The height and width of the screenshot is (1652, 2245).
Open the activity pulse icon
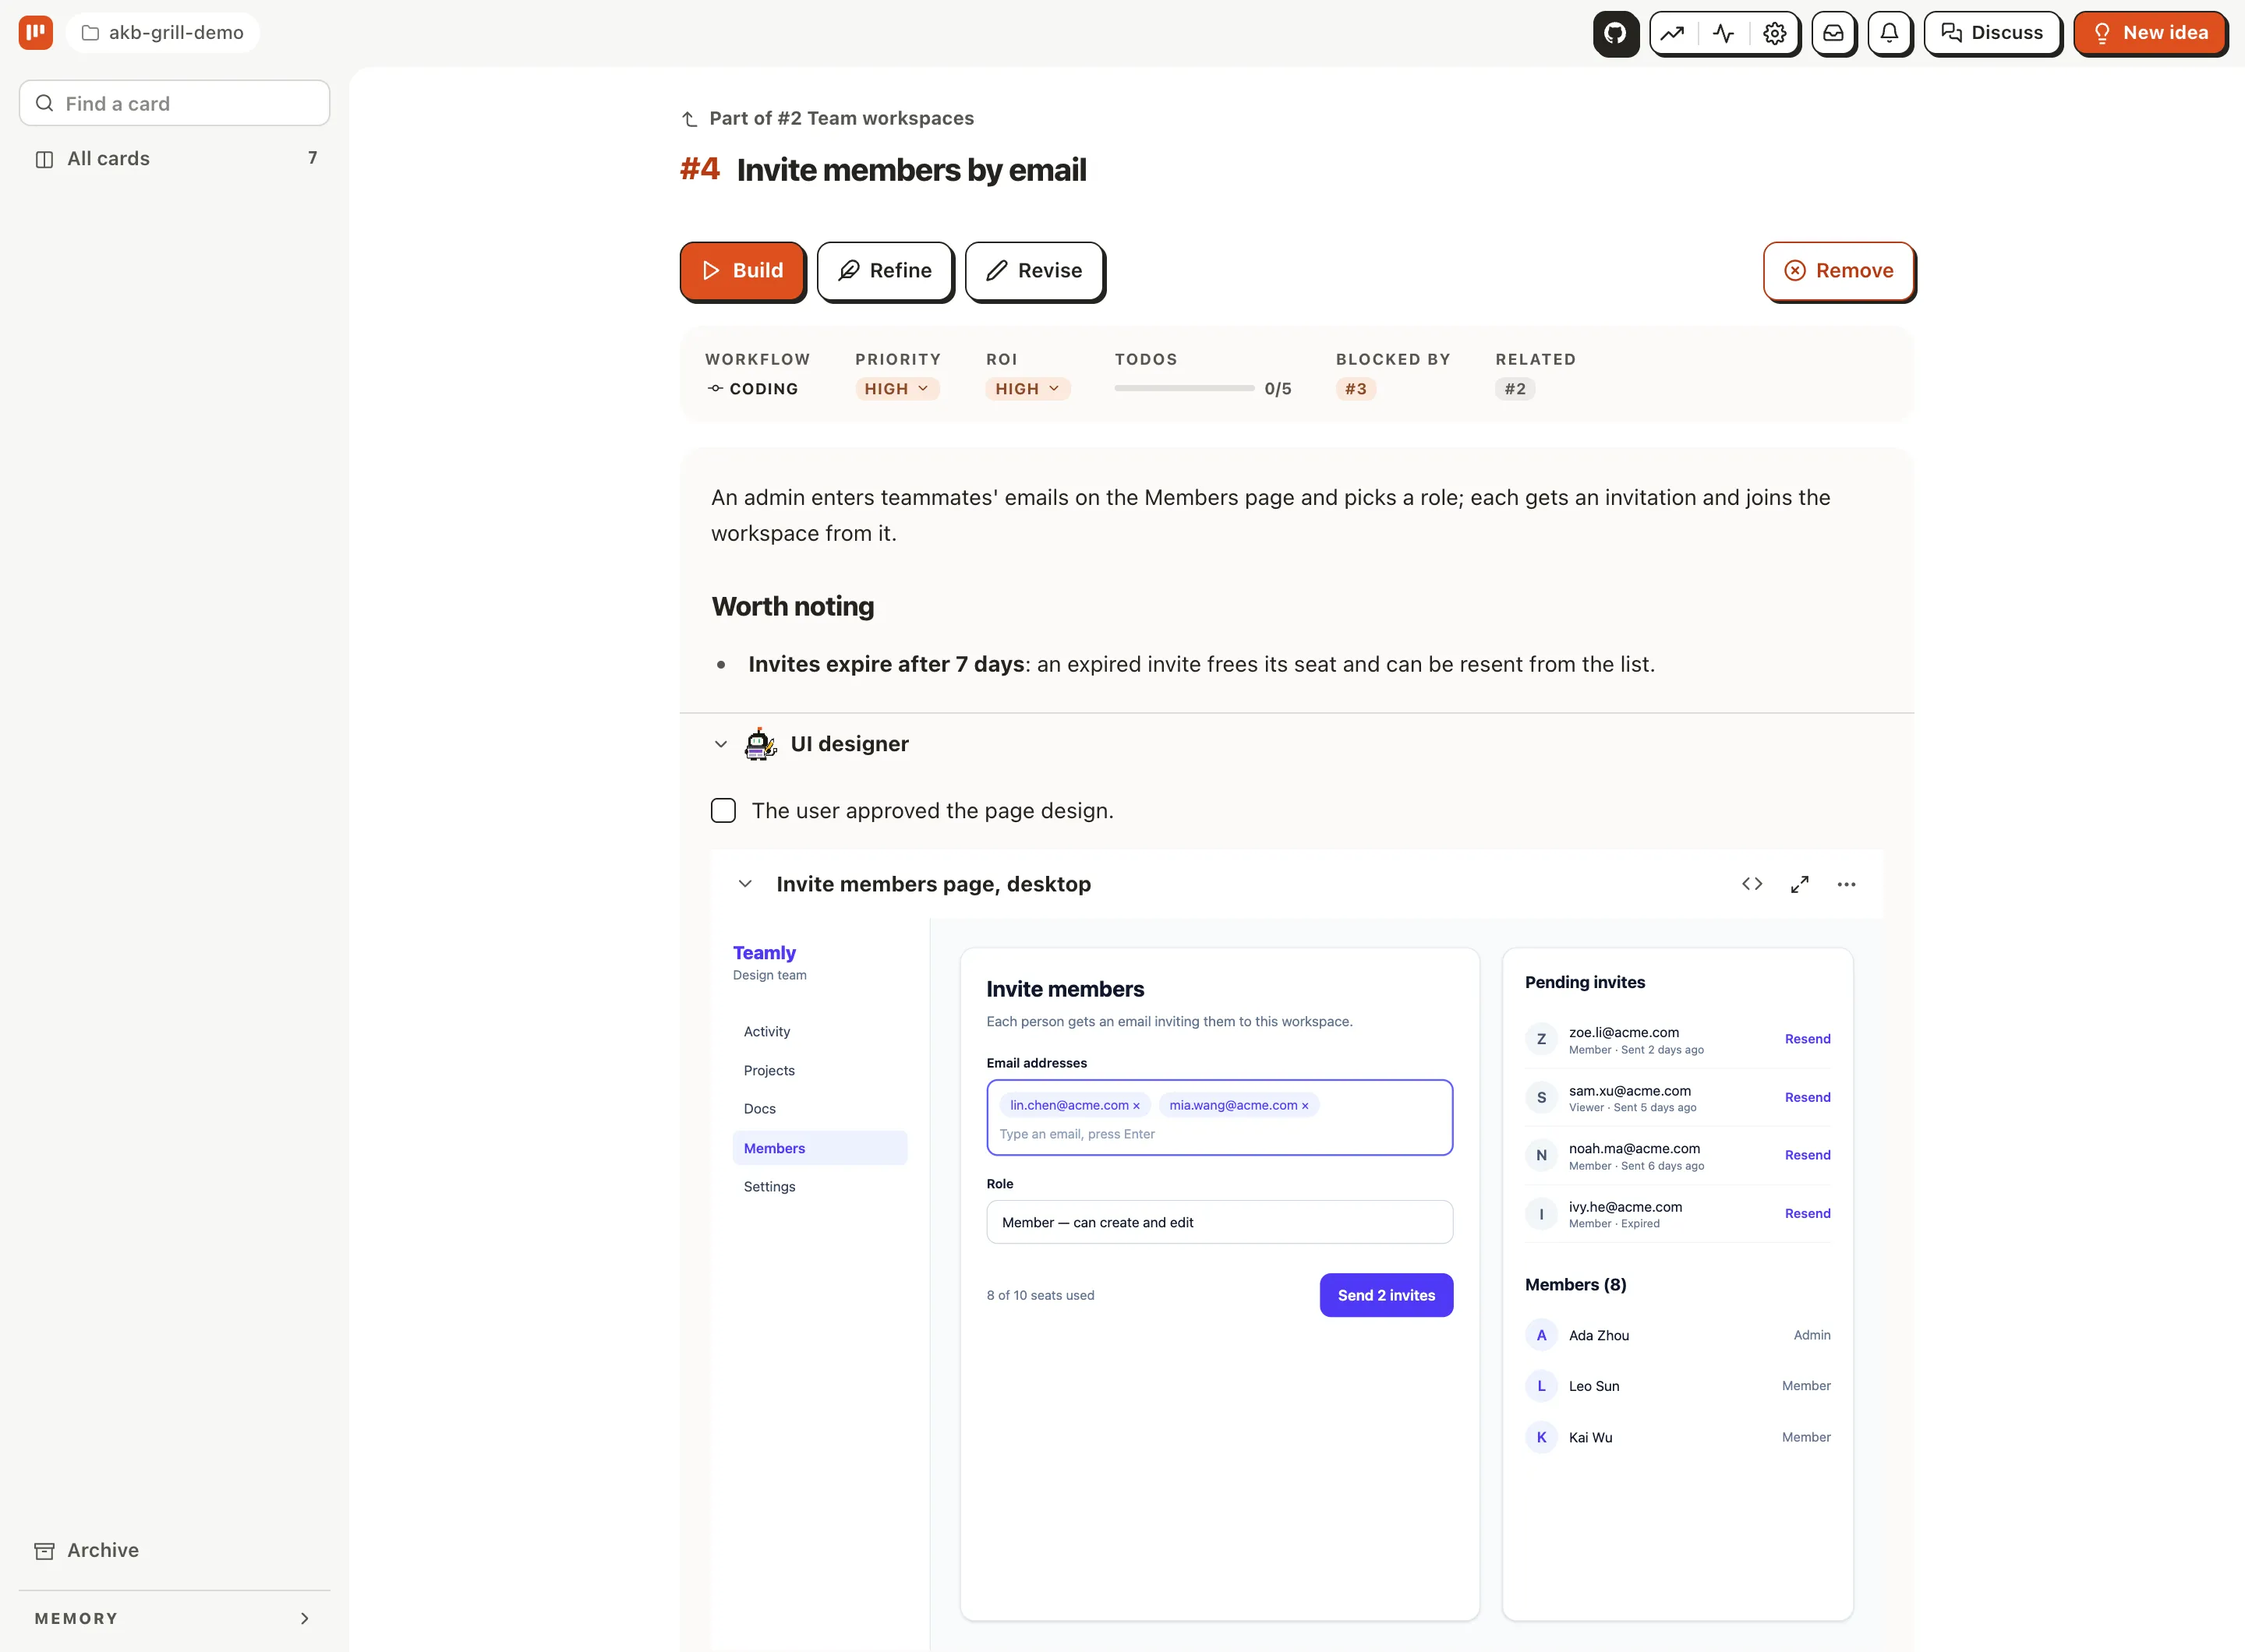point(1724,33)
